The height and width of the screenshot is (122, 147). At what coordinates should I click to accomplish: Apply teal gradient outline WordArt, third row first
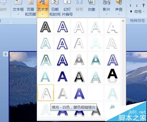pyautogui.click(x=46, y=60)
